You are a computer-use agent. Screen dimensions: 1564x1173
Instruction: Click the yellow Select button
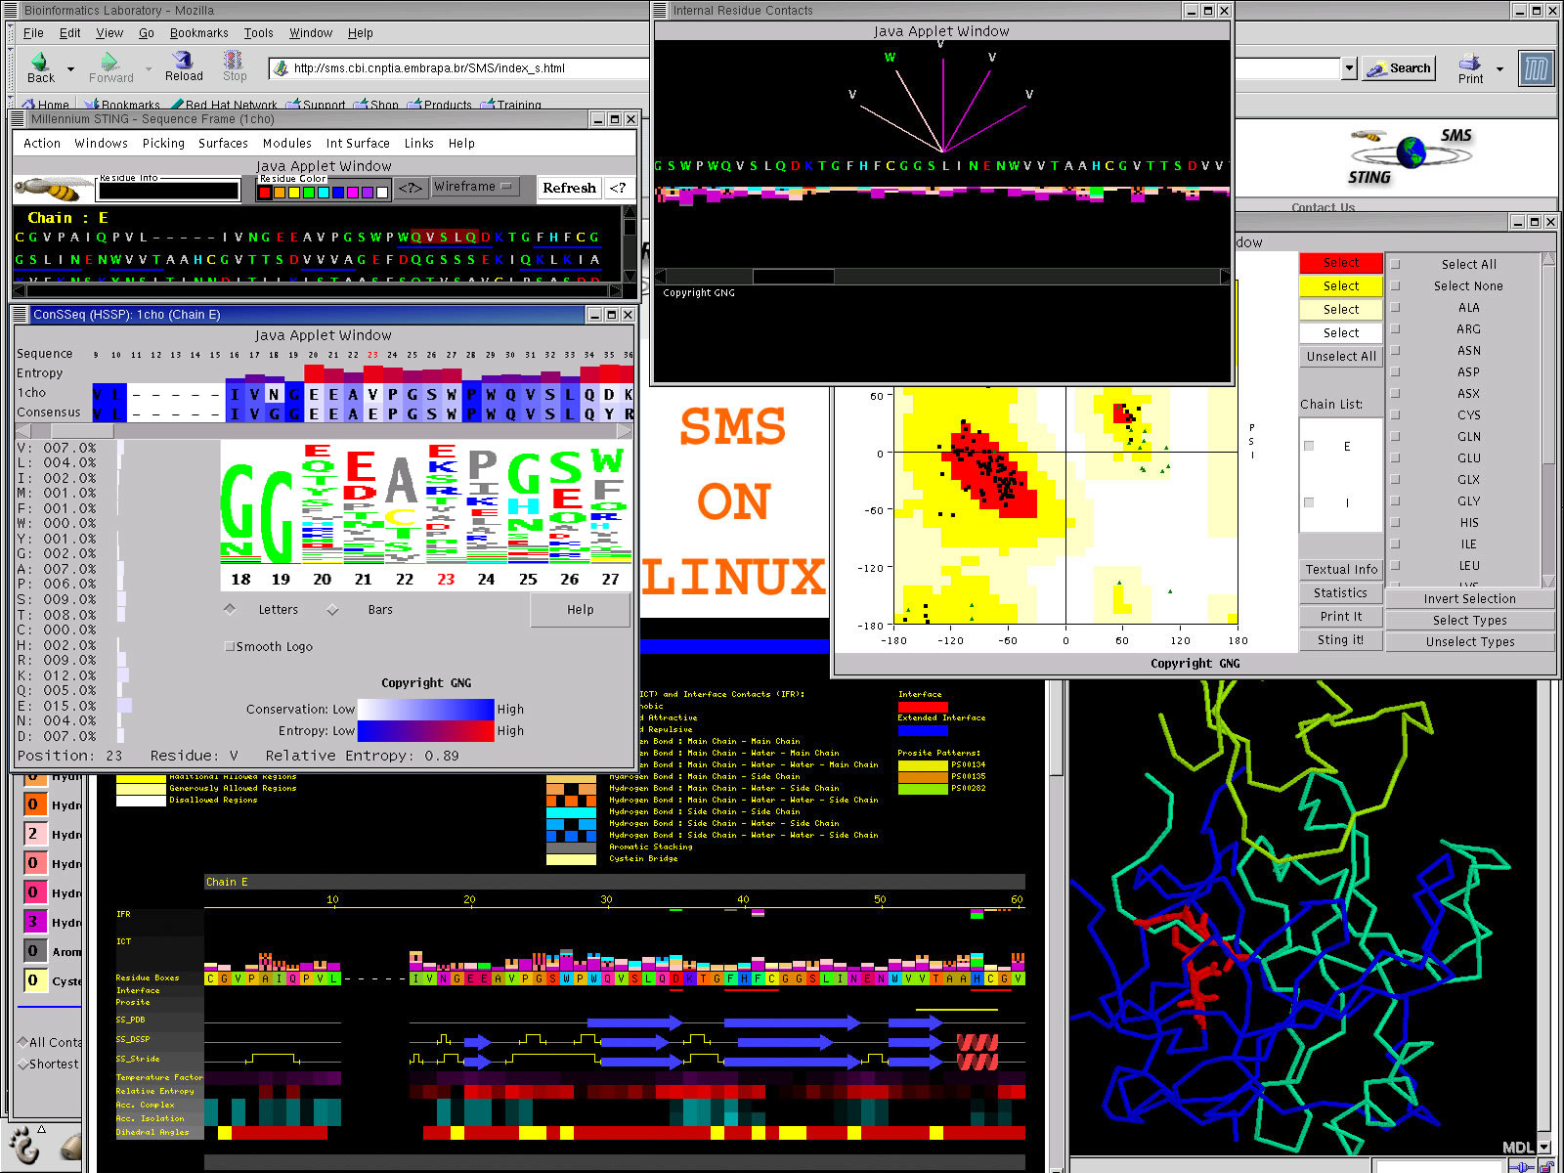click(x=1340, y=286)
